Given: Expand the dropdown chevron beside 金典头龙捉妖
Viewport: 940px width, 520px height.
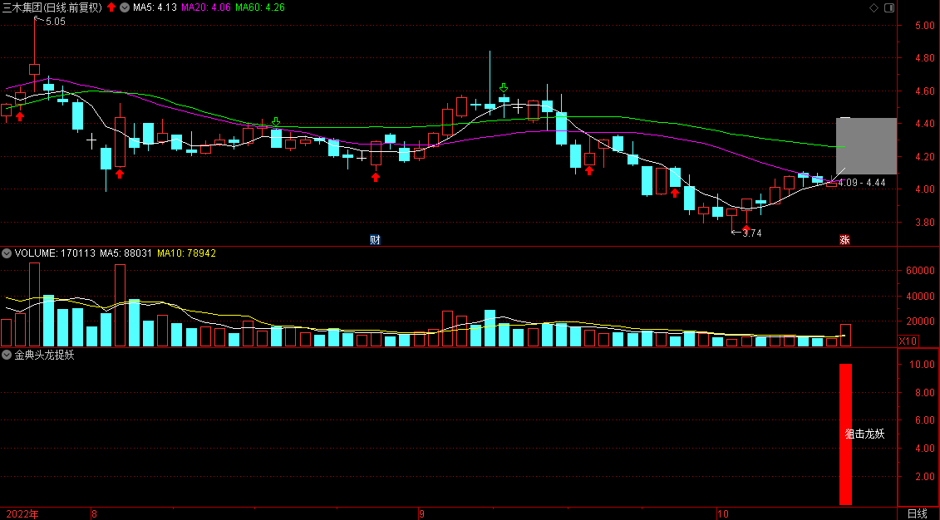Looking at the screenshot, I should click(7, 355).
